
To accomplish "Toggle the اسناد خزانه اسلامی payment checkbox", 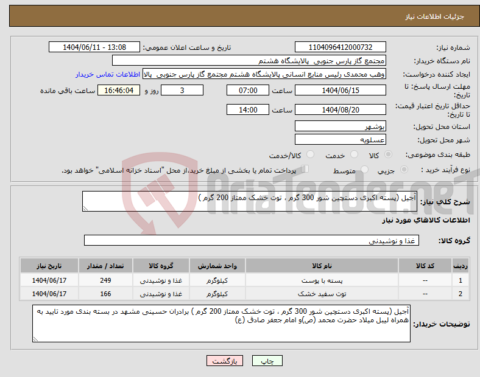I will click(x=306, y=170).
